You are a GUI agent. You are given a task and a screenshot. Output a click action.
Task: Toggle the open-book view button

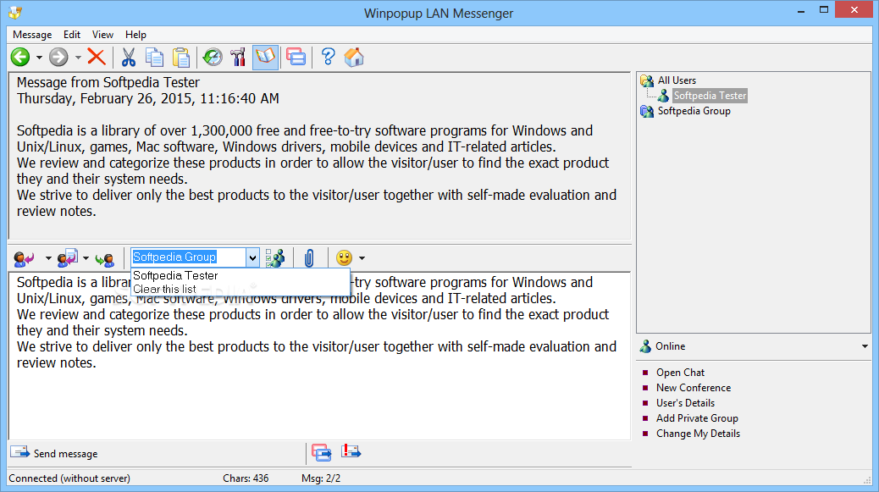coord(265,57)
